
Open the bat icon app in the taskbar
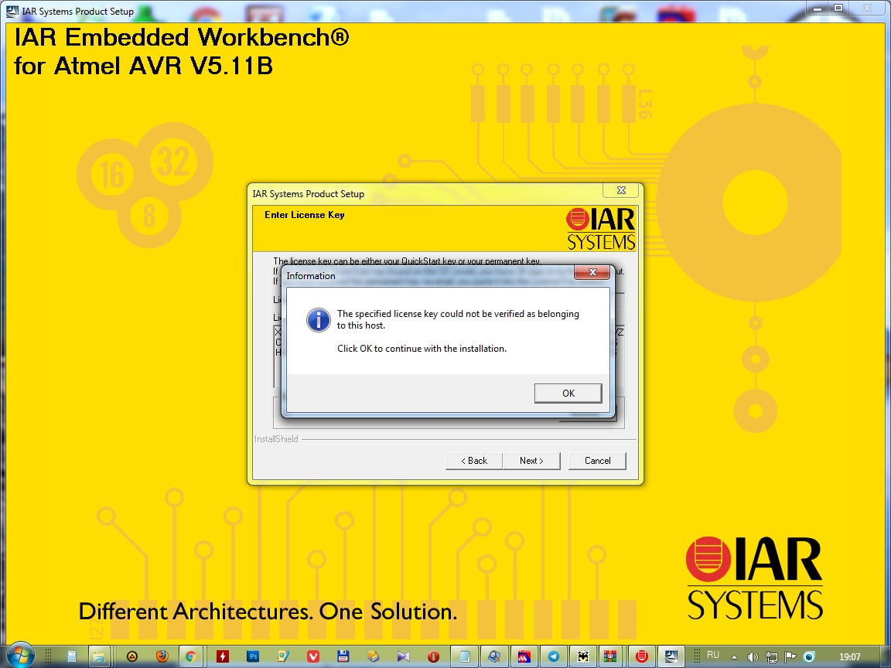pyautogui.click(x=583, y=656)
